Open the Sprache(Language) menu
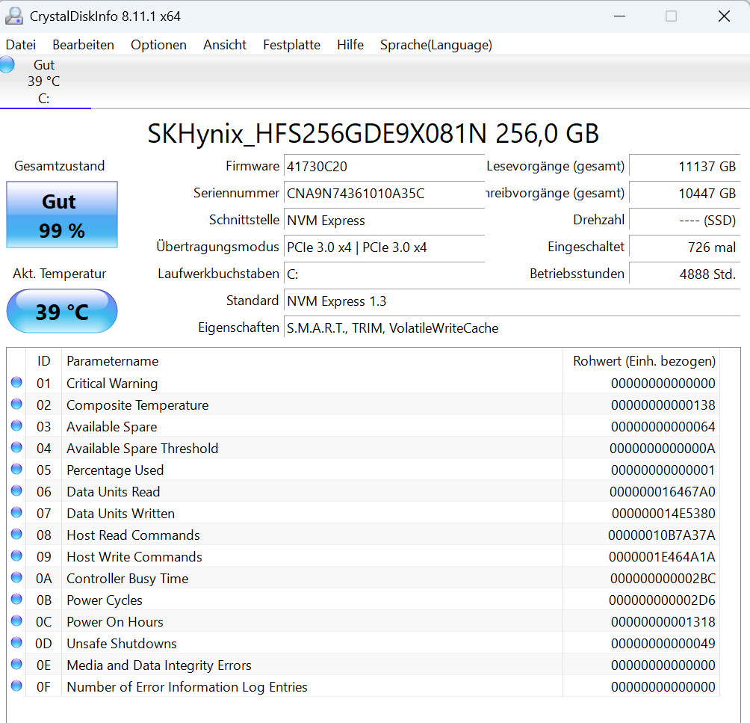This screenshot has width=750, height=723. [436, 45]
